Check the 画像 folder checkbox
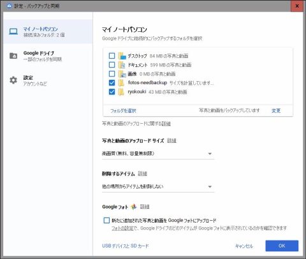Image resolution: width=306 pixels, height=259 pixels. click(x=112, y=74)
